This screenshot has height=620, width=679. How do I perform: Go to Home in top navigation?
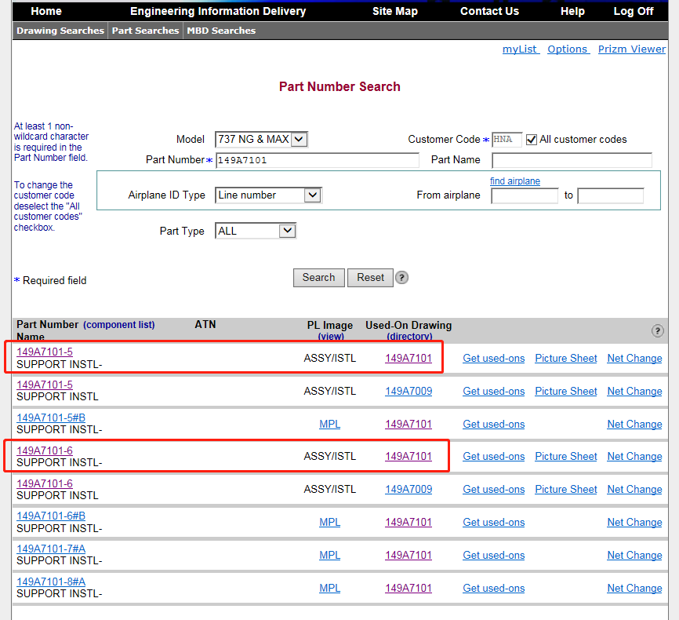coord(46,11)
